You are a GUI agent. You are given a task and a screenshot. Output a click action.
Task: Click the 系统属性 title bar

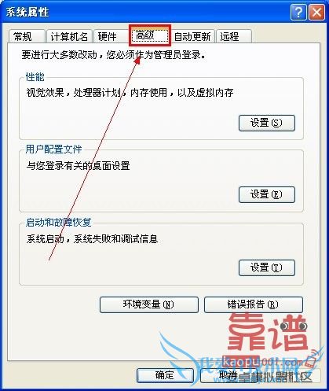145,12
